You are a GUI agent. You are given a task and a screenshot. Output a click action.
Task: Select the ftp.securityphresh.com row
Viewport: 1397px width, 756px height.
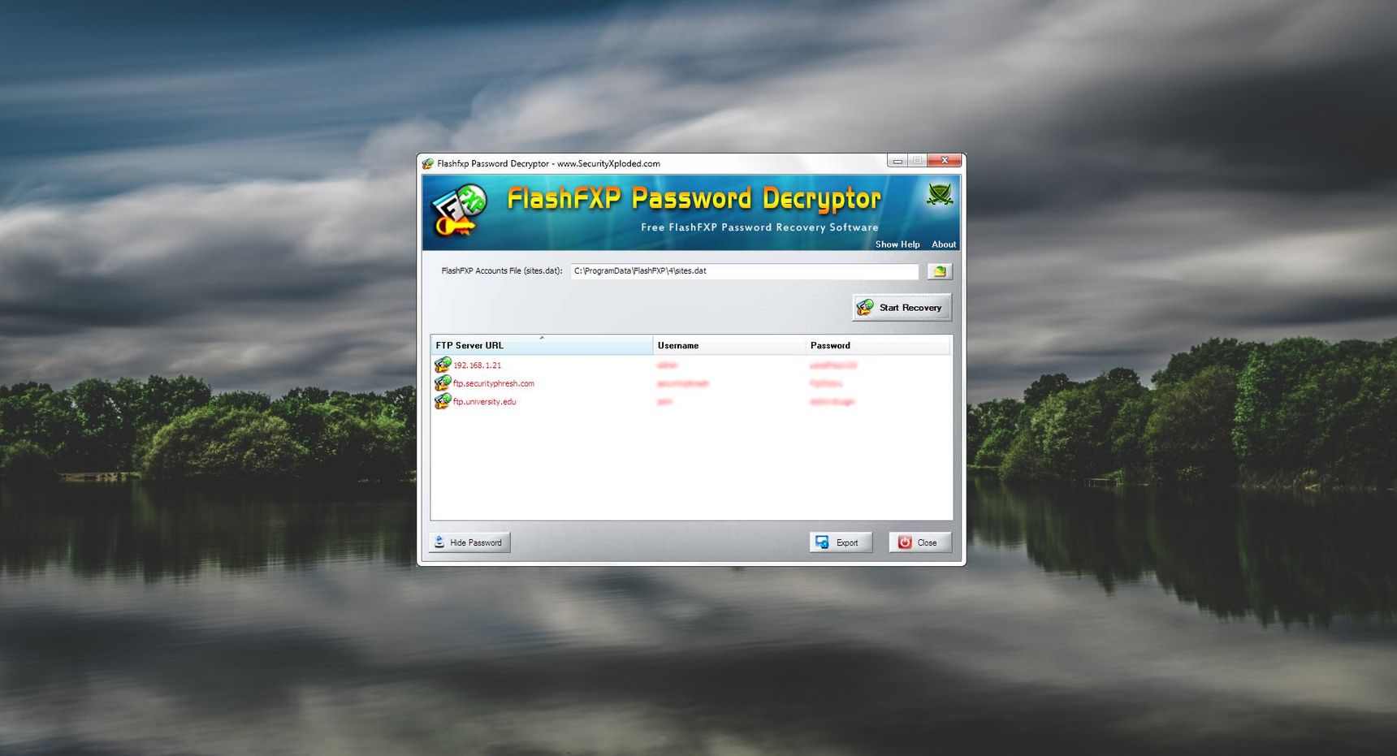tap(691, 383)
